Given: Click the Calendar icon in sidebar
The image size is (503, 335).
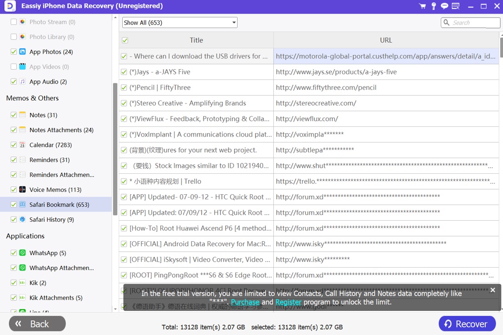Looking at the screenshot, I should click(22, 145).
